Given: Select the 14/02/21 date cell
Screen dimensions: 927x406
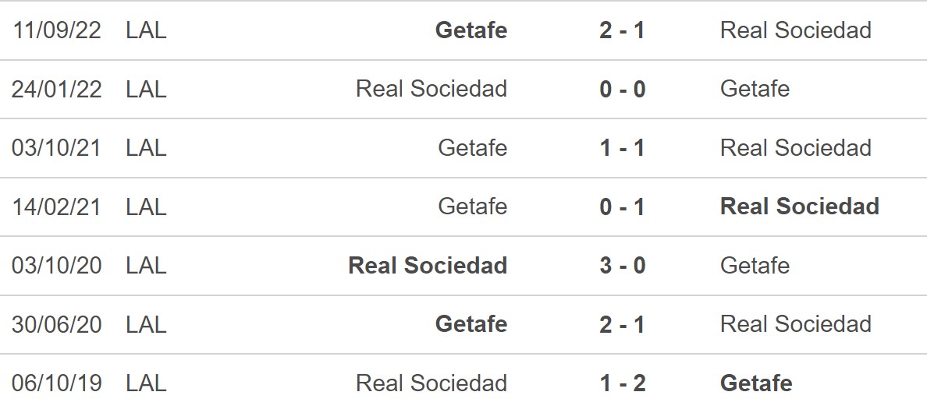Looking at the screenshot, I should point(57,207).
